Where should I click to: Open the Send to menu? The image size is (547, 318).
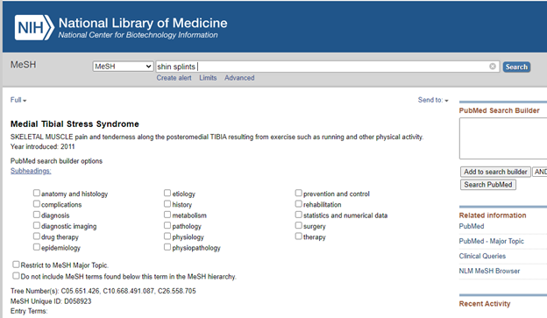(x=433, y=100)
